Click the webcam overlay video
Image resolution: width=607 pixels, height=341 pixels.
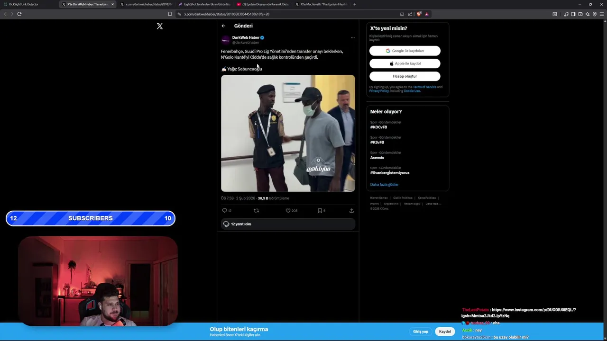coord(98,281)
